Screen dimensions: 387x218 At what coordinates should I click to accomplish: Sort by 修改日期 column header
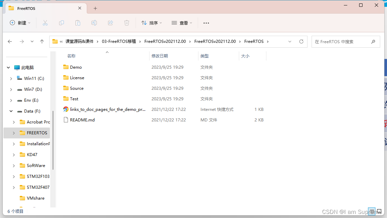click(x=160, y=56)
